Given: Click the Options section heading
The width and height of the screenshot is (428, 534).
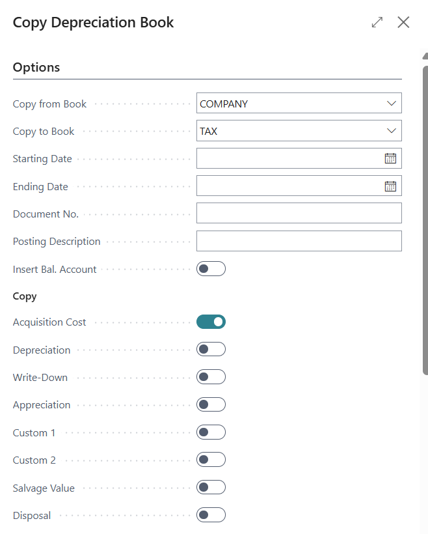Looking at the screenshot, I should coord(36,67).
